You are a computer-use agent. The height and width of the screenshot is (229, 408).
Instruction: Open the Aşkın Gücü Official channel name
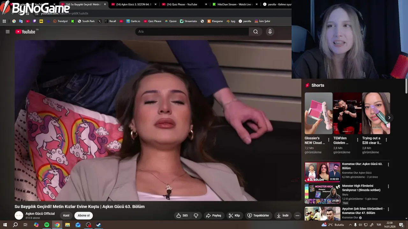click(40, 214)
